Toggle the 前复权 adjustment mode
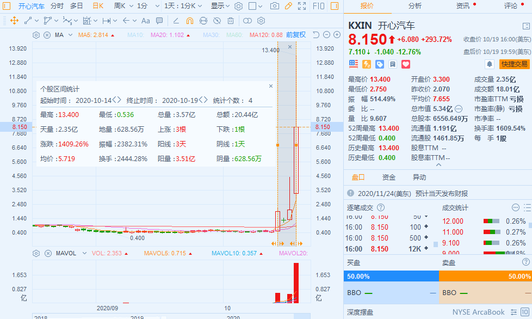Image resolution: width=532 pixels, height=319 pixels. (x=296, y=35)
